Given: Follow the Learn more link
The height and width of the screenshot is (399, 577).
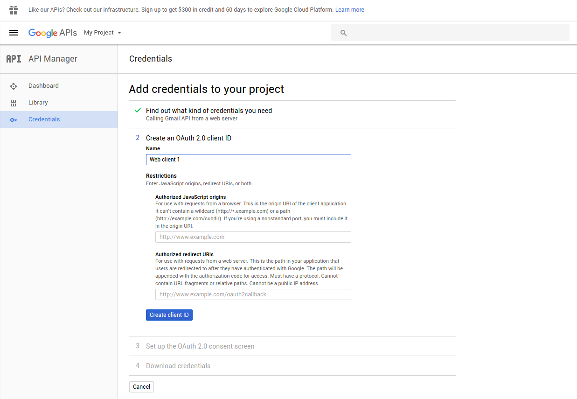Looking at the screenshot, I should point(349,10).
